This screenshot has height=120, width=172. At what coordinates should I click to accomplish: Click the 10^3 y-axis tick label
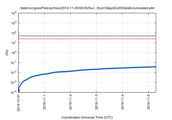(14, 23)
